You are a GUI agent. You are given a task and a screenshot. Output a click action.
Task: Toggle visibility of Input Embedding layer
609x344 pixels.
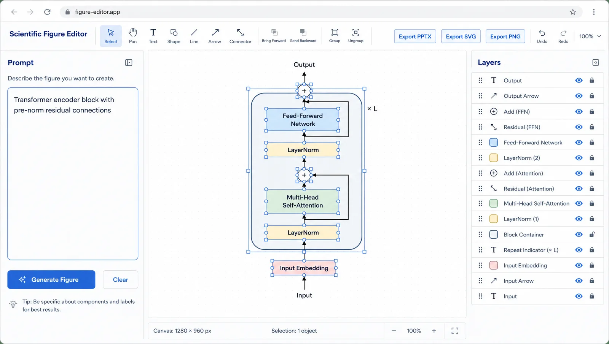coord(579,265)
